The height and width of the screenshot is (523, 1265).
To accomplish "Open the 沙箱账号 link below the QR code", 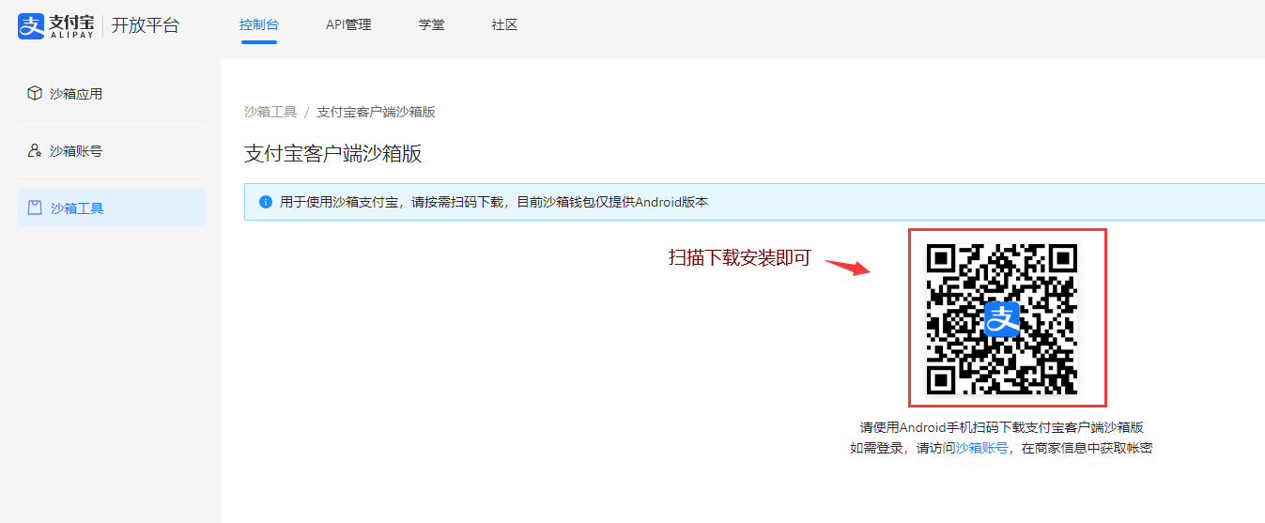I will [982, 449].
